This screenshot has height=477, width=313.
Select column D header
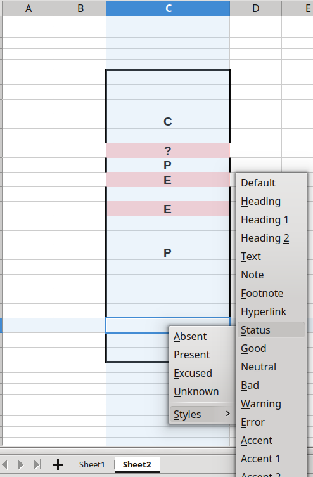pyautogui.click(x=256, y=8)
